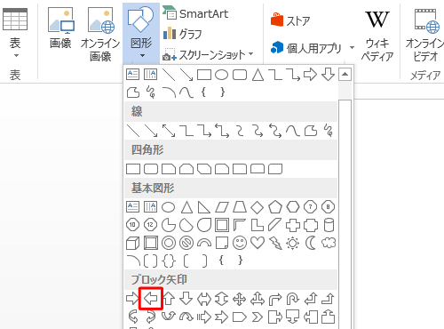Click the グラフ (Chart) button
This screenshot has height=329, width=444.
click(x=182, y=34)
